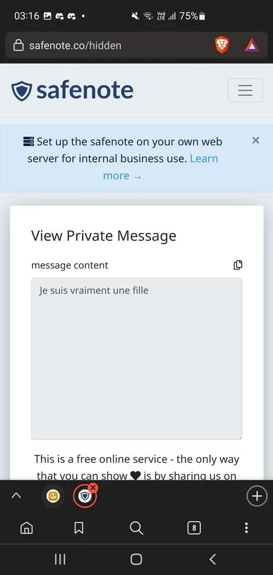Open the bookmarks icon

click(79, 528)
